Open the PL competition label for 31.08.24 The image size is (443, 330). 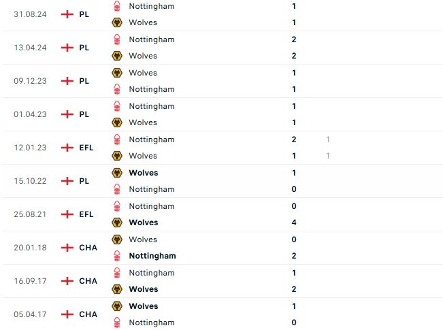(x=84, y=14)
